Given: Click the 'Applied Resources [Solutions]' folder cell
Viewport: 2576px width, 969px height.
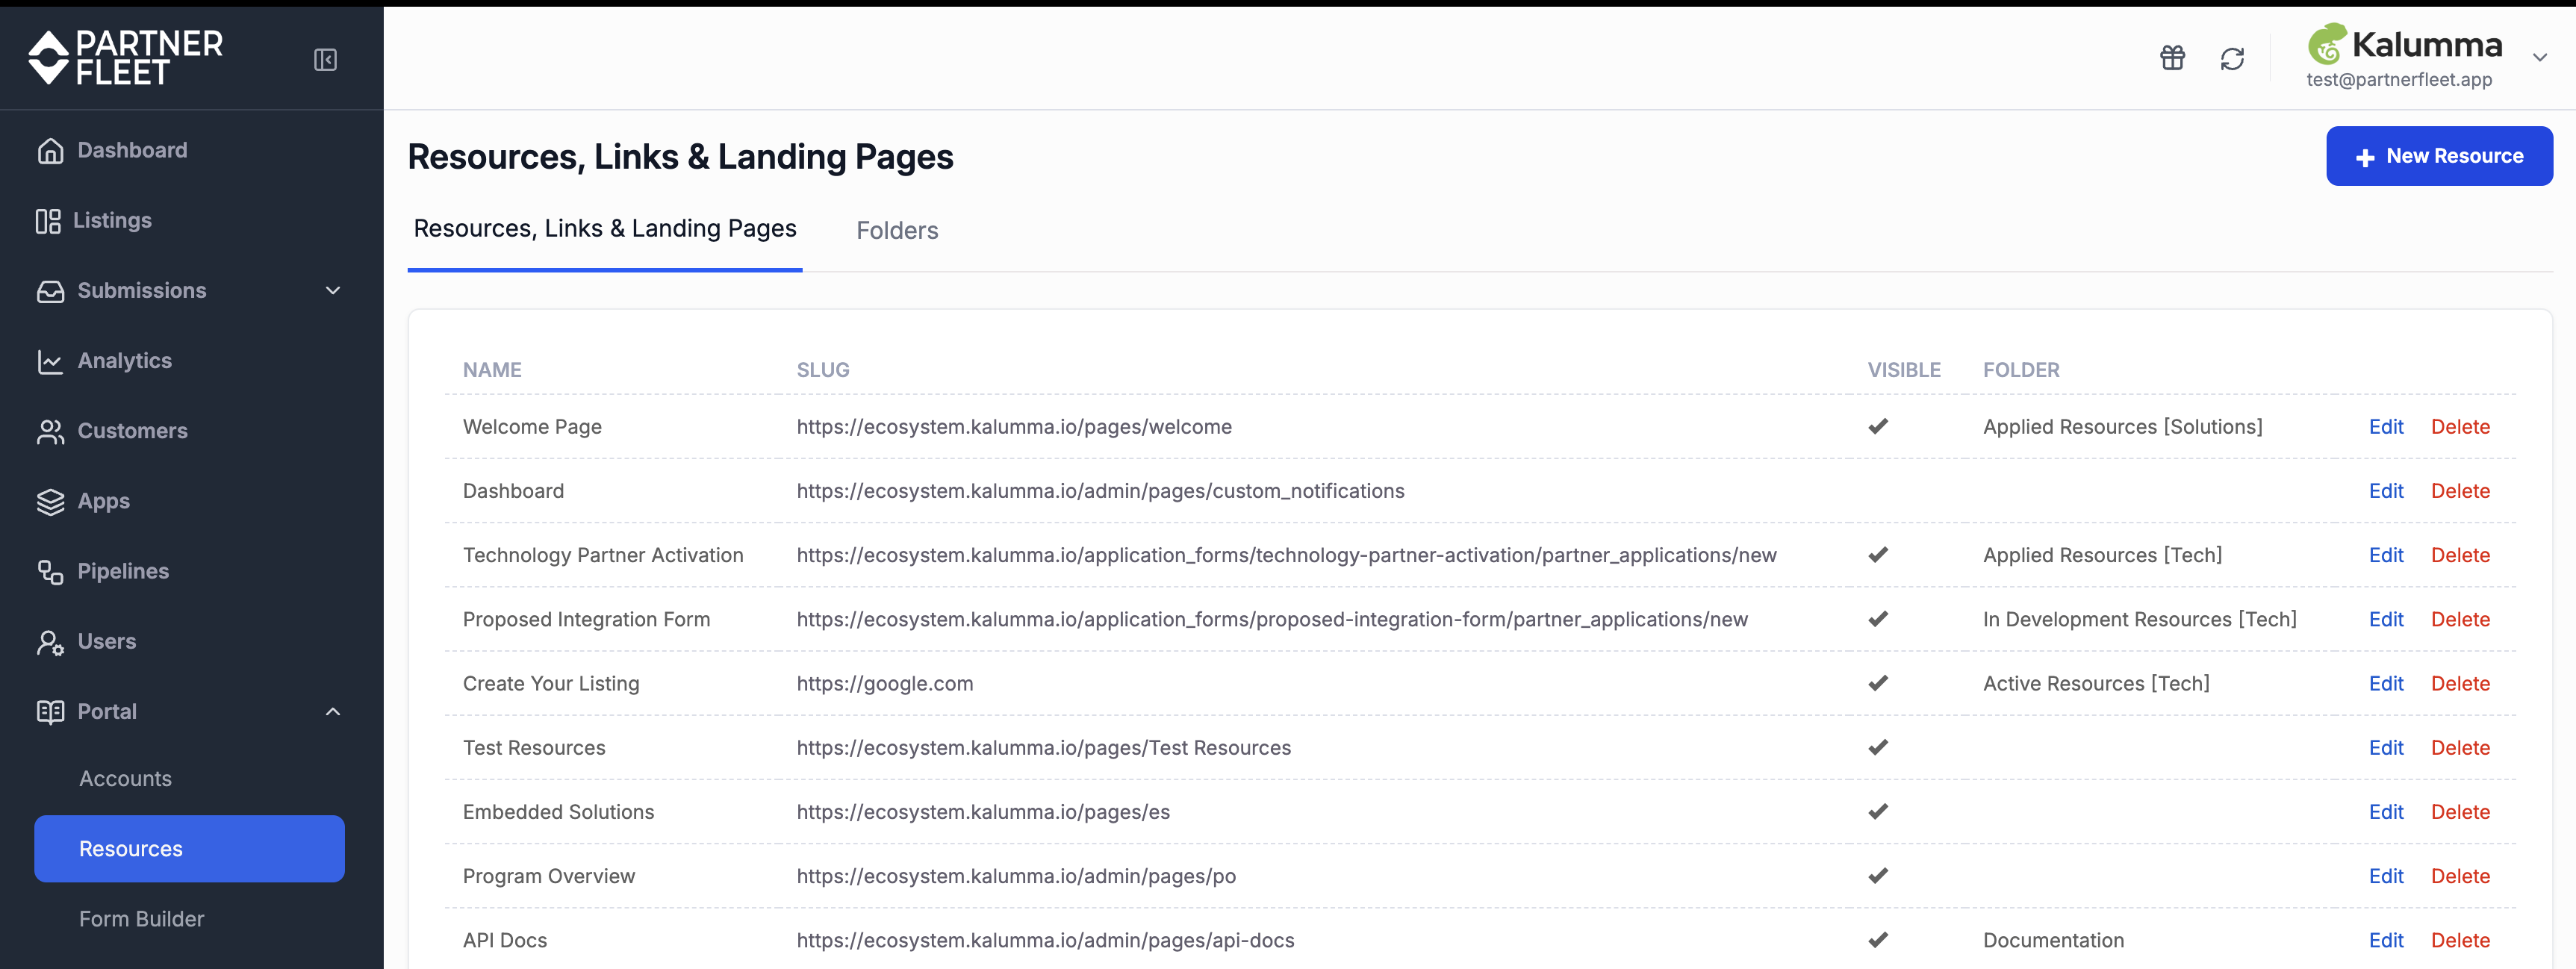Looking at the screenshot, I should tap(2122, 427).
